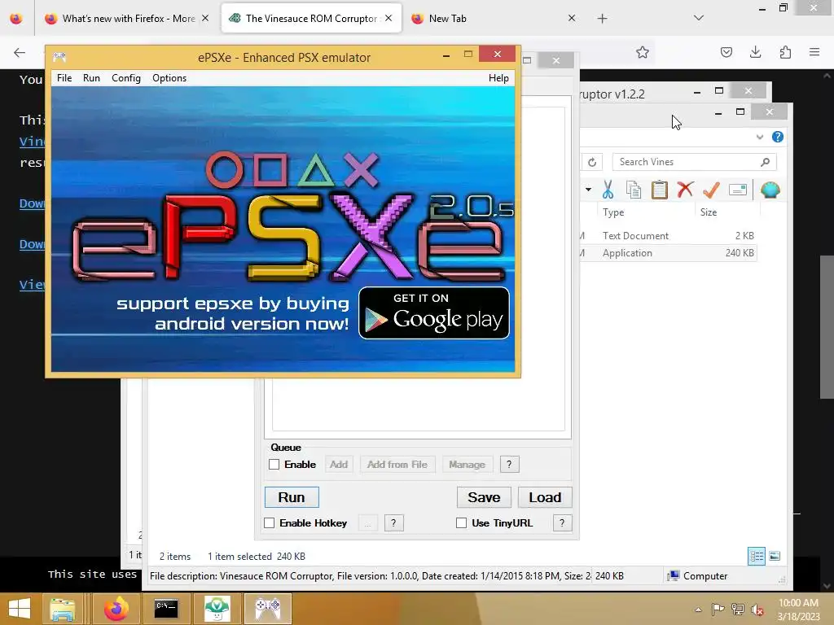834x625 pixels.
Task: Select the Application 240 KB file row
Action: pyautogui.click(x=668, y=253)
